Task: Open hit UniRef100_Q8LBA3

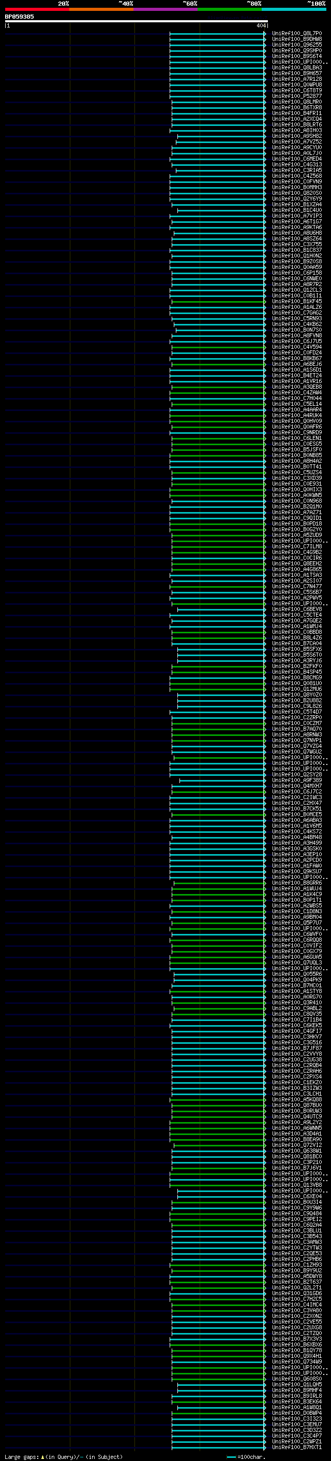Action: (296, 67)
